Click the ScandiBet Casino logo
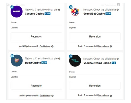 [75, 12]
